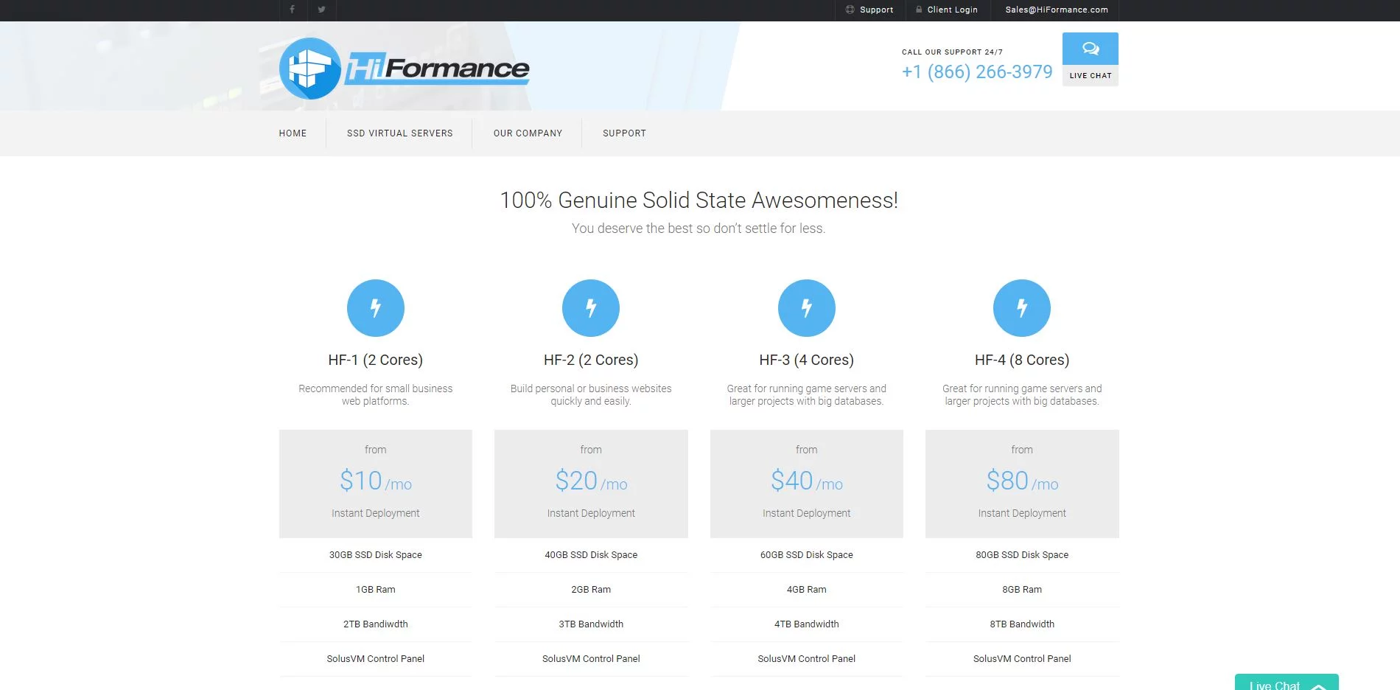Click the Sales@HiFormance.com email link
The image size is (1400, 690).
tap(1057, 10)
